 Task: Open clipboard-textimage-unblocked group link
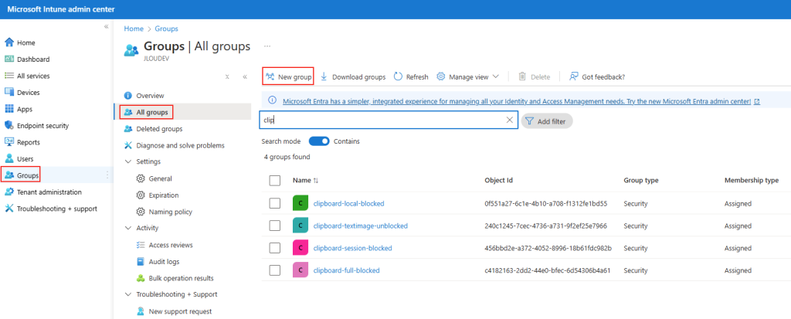(x=361, y=226)
